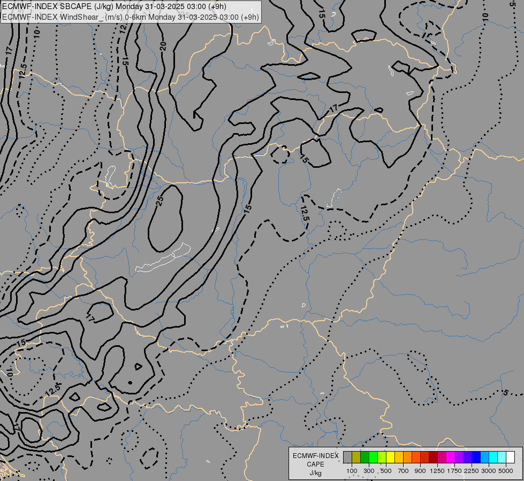This screenshot has width=524, height=481.
Task: Click the bright green legend swatch
Action: [x=373, y=457]
